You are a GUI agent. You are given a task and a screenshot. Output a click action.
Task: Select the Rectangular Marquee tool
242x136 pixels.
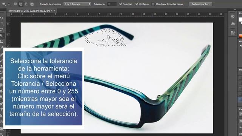click(2, 23)
